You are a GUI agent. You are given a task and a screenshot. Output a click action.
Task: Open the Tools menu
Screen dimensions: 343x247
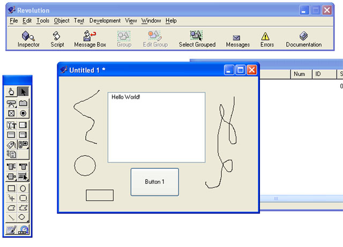(43, 21)
